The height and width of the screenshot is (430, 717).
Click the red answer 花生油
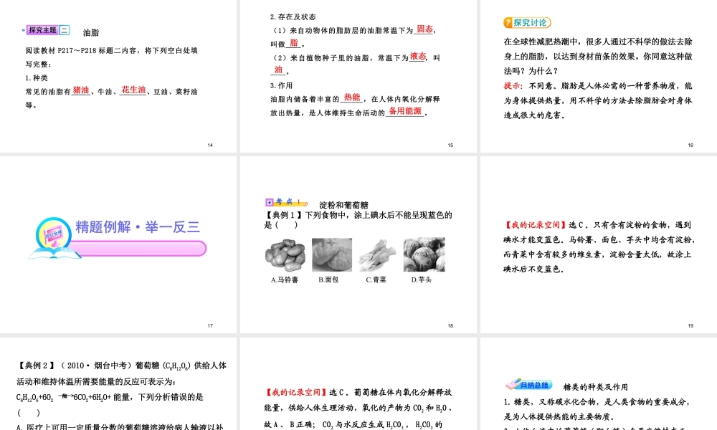[x=133, y=90]
